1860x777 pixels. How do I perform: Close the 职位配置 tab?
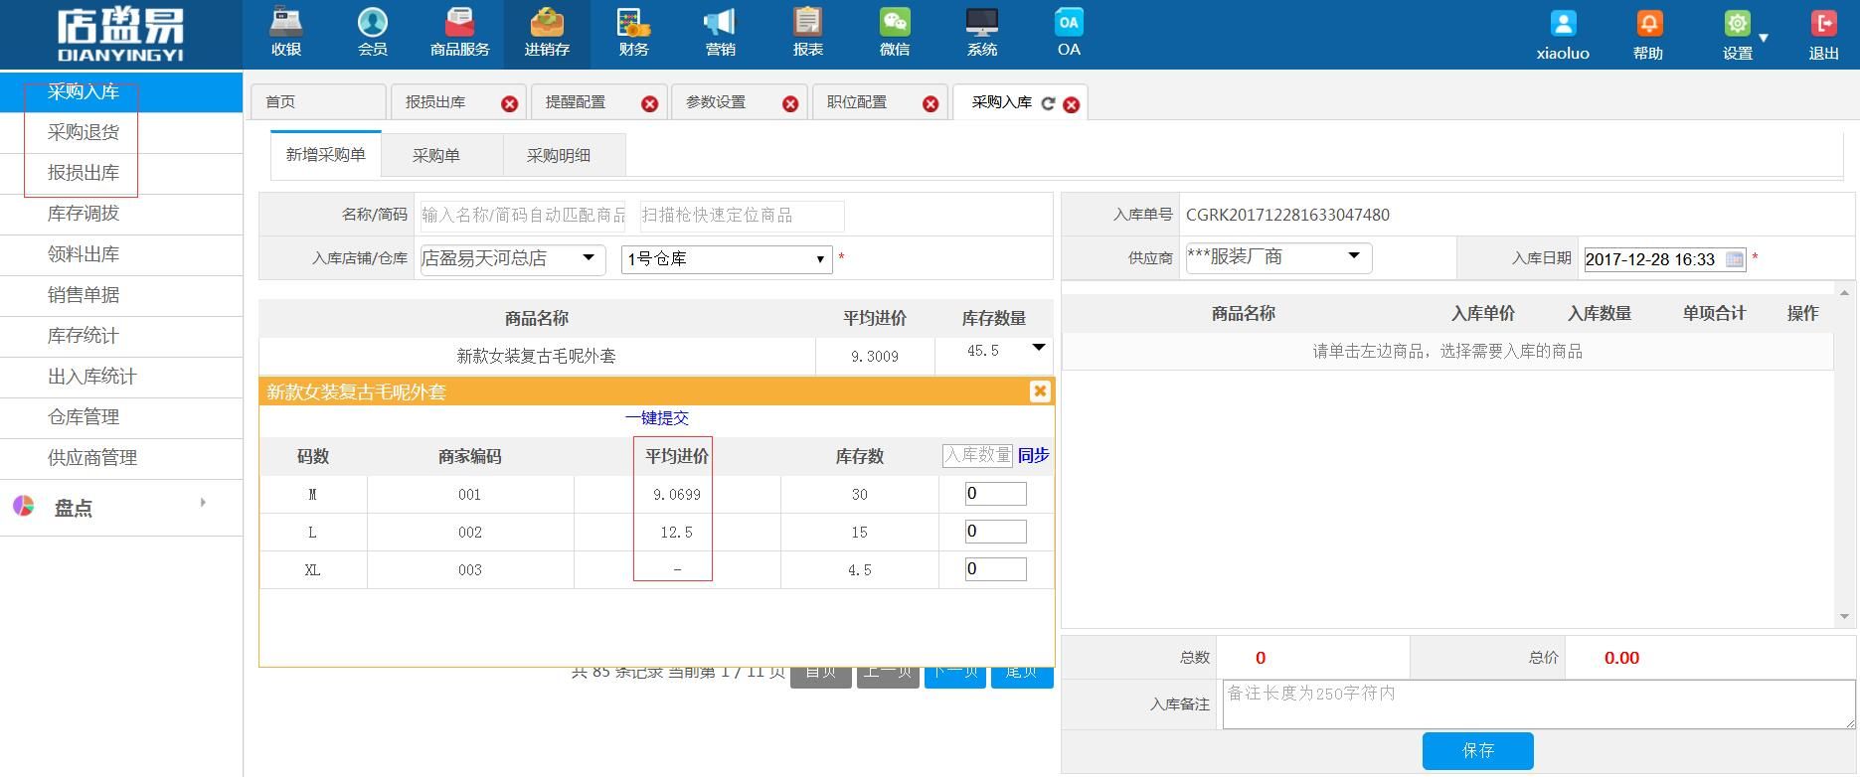[x=930, y=103]
